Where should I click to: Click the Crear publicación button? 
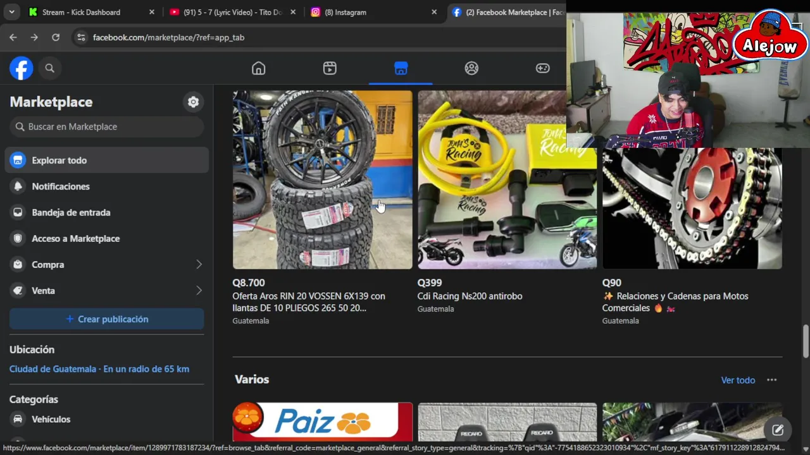106,319
